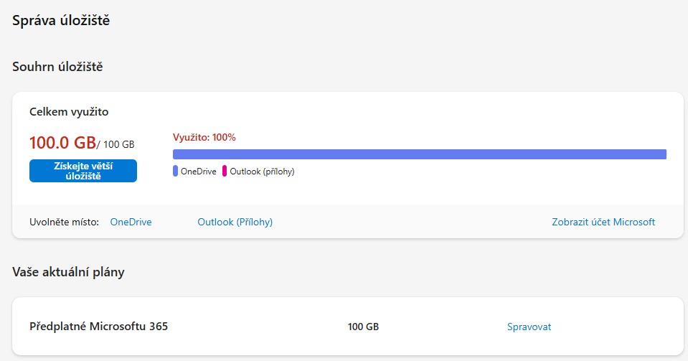
Task: Click the 'Vaše aktuální plány' heading
Action: 68,272
